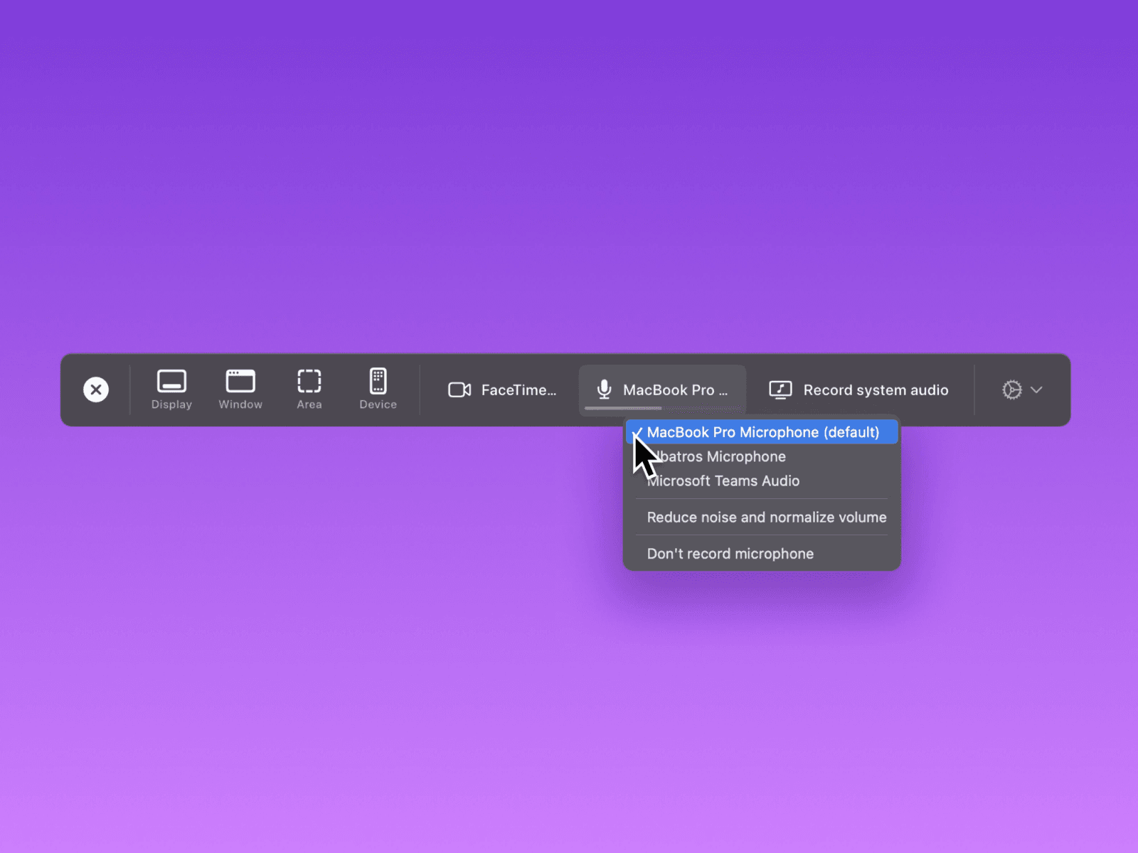Click the microphone icon in the toolbar
The image size is (1138, 853).
click(604, 390)
